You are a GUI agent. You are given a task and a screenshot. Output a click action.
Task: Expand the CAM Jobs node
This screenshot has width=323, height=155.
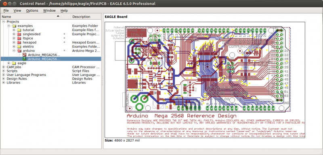pyautogui.click(x=4, y=67)
